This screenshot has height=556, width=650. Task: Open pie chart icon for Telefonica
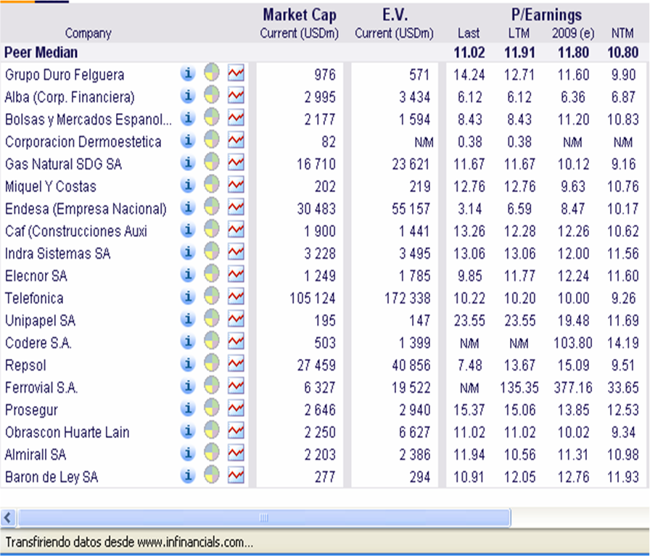(211, 296)
